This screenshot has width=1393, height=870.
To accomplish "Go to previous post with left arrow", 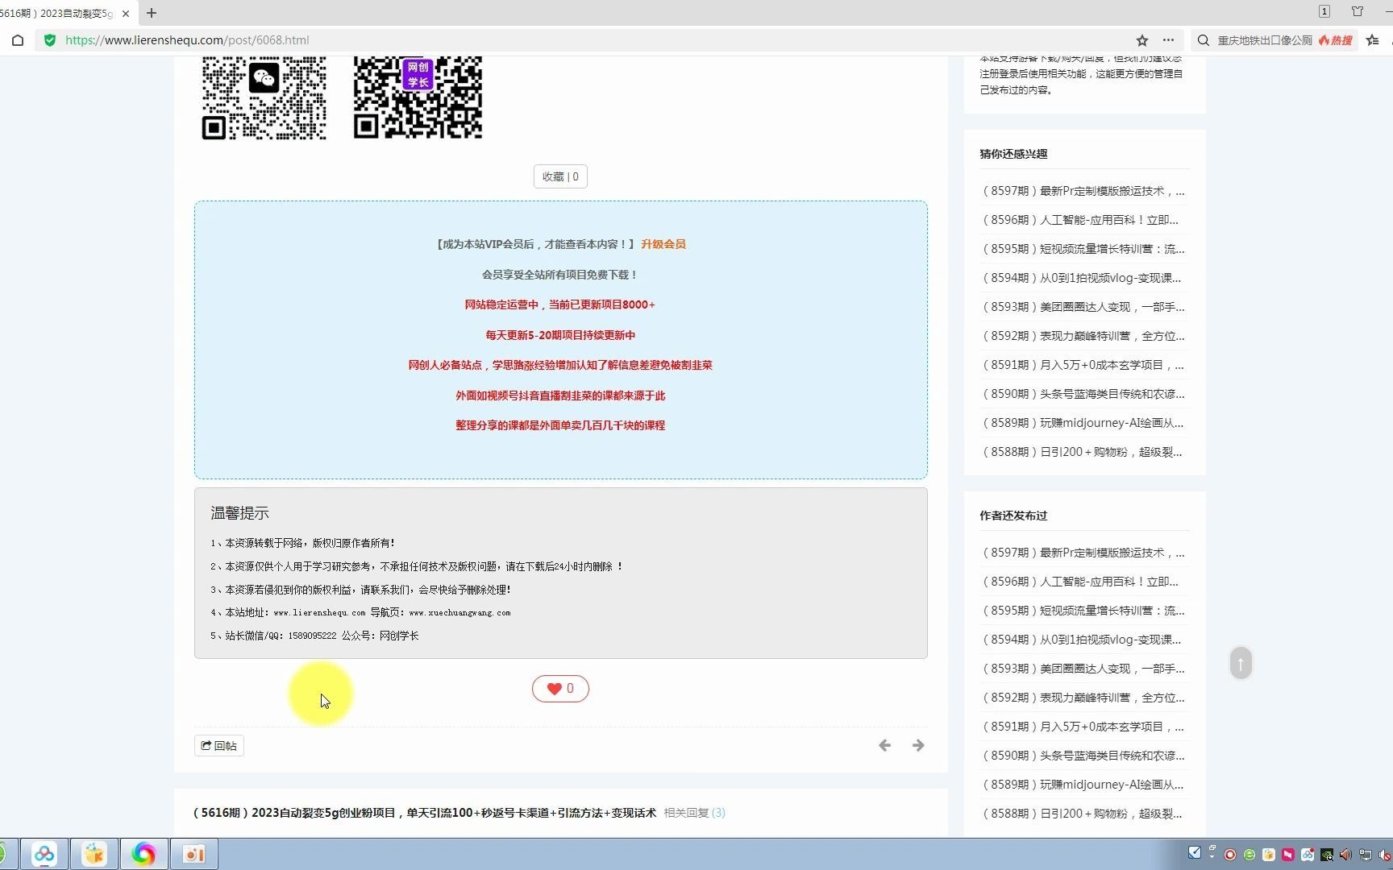I will [884, 745].
